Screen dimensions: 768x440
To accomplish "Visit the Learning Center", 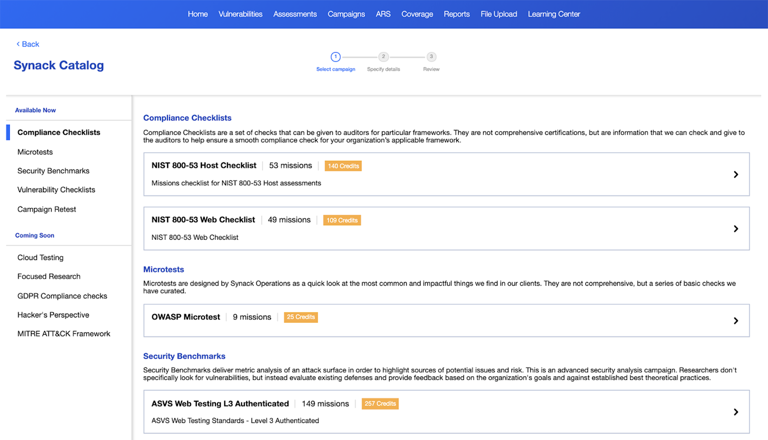I will (553, 14).
